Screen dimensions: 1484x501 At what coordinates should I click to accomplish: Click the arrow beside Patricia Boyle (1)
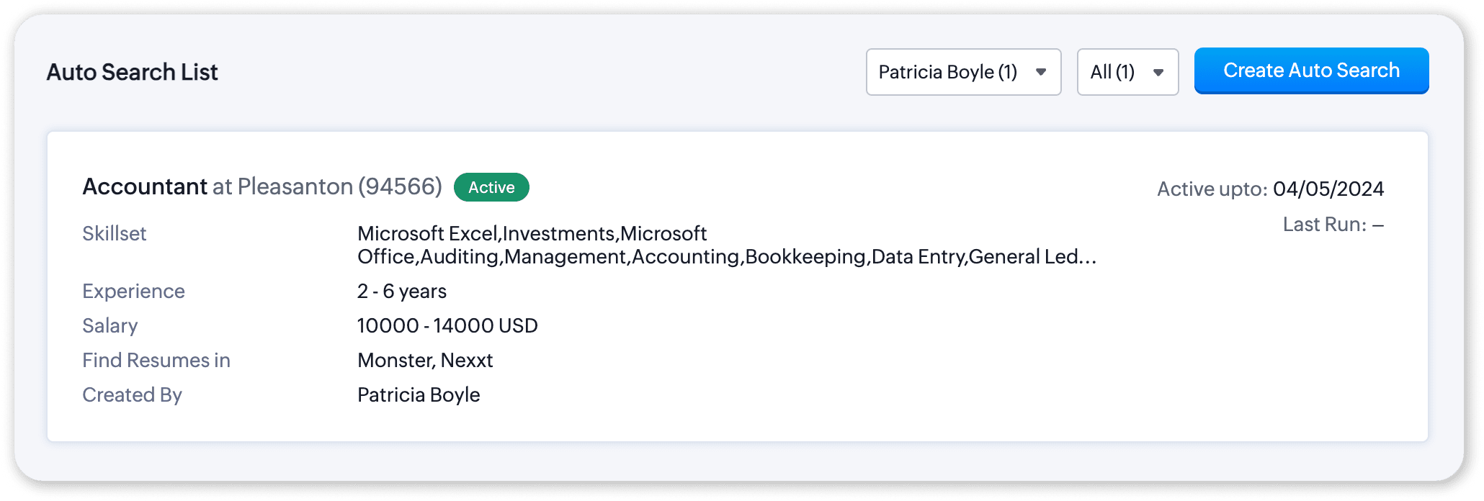pyautogui.click(x=1041, y=72)
